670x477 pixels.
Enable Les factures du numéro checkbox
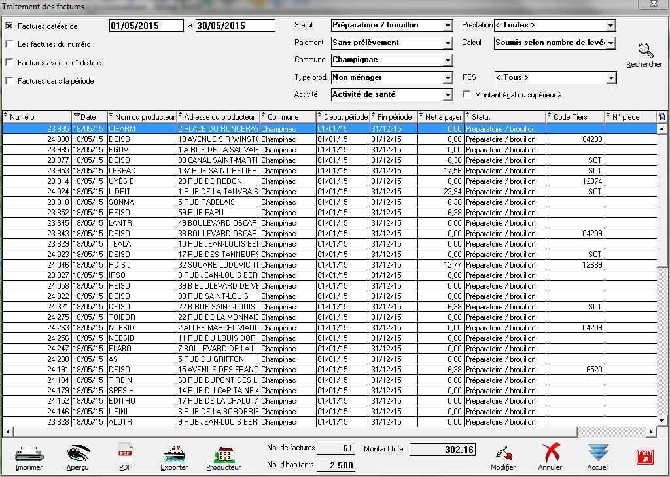pyautogui.click(x=9, y=44)
